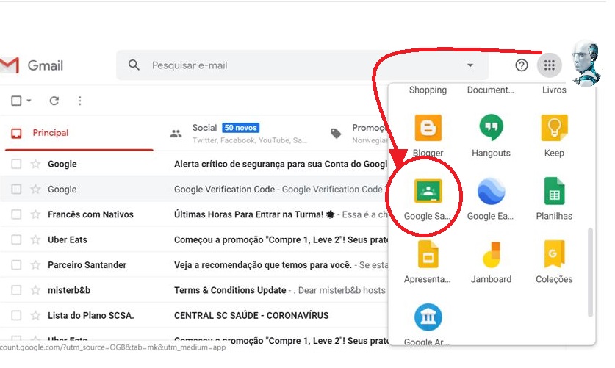Open the Shopping app label

[428, 90]
